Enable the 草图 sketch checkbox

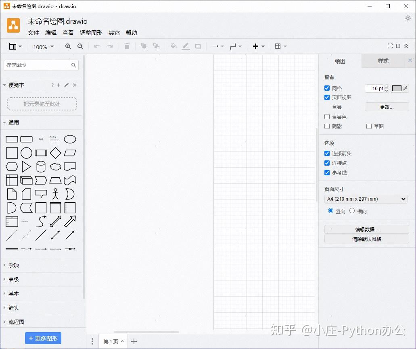tap(369, 127)
